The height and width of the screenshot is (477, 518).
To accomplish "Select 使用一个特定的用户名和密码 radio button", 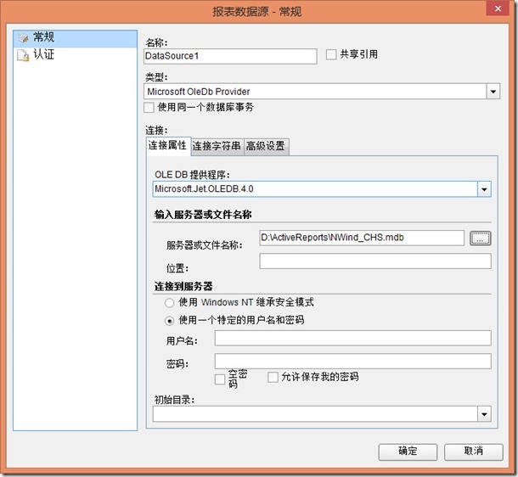I will point(169,321).
